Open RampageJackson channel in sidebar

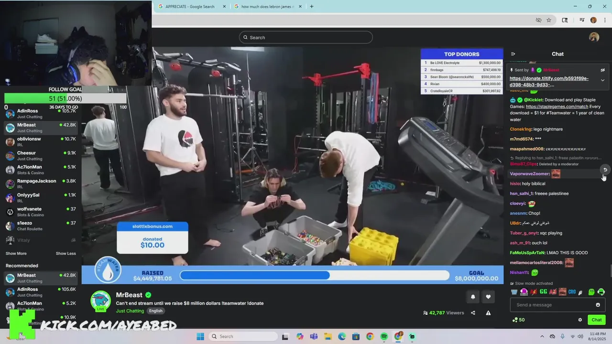[x=41, y=183]
